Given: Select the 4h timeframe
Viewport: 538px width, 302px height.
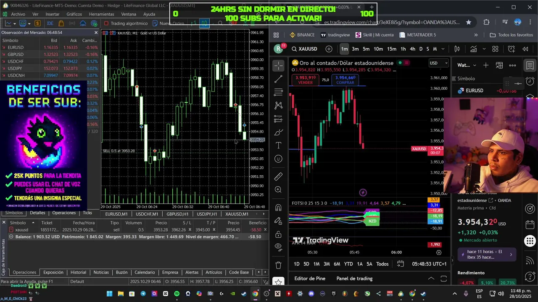Looking at the screenshot, I should (x=412, y=49).
